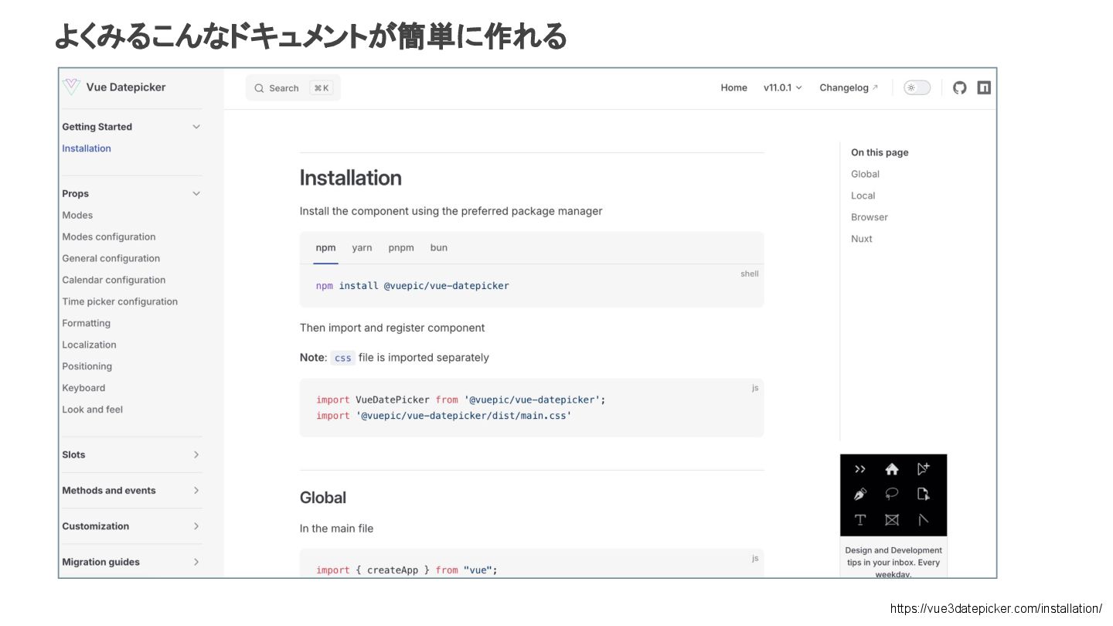Click the pen nib icon in the ad

(x=860, y=495)
